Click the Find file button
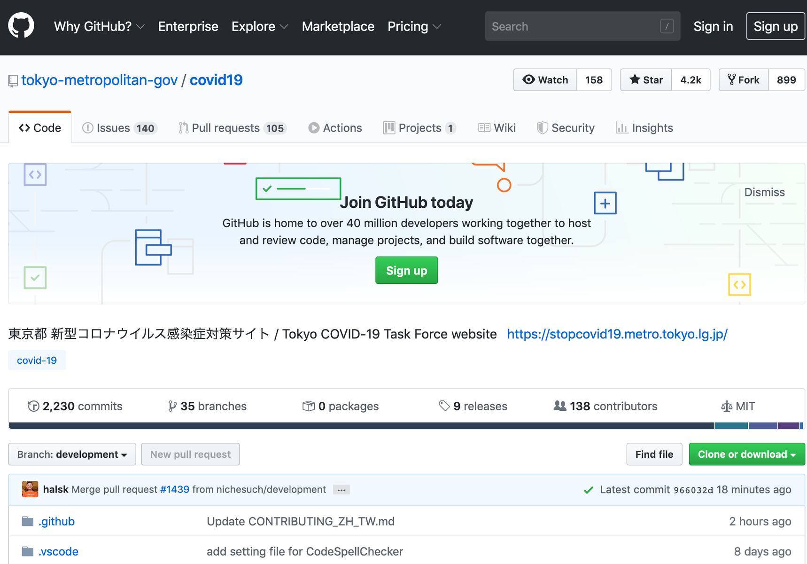 654,454
